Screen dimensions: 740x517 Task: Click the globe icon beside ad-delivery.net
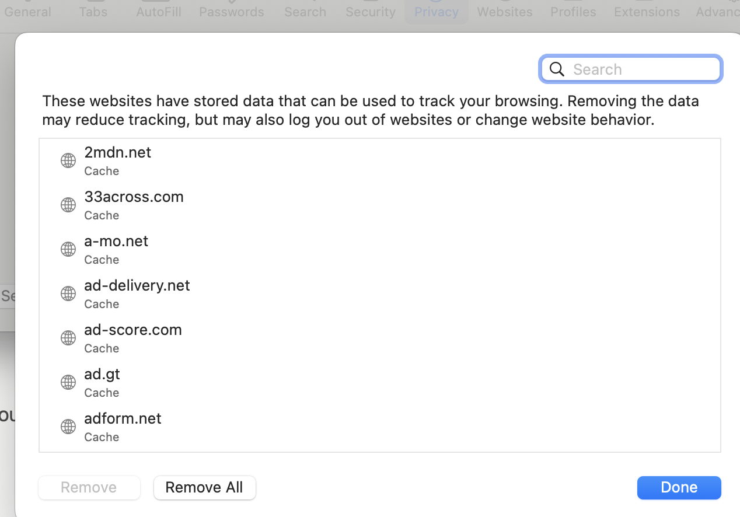pyautogui.click(x=68, y=294)
